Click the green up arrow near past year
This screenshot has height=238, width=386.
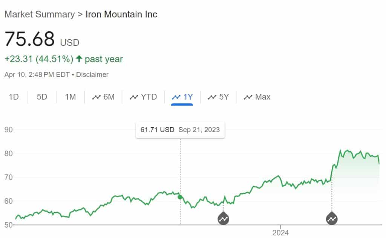79,59
